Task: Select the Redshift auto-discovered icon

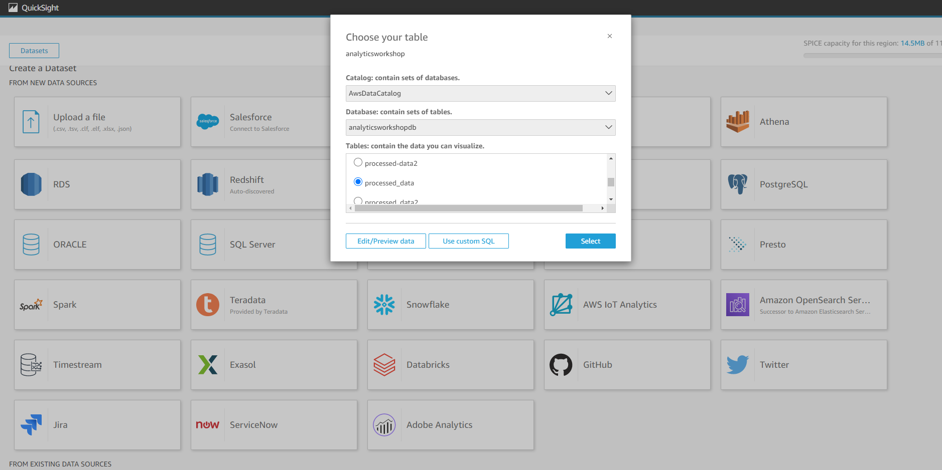Action: (208, 184)
